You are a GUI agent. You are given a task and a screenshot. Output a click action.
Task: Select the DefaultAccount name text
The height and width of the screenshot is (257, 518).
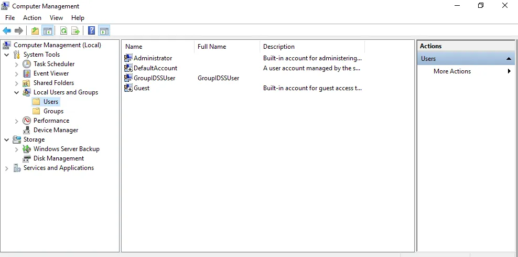155,68
